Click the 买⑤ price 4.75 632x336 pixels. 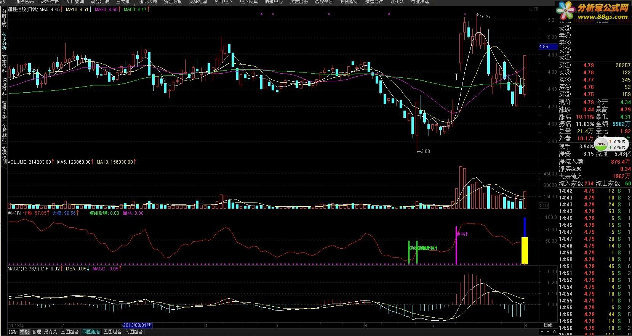pos(589,95)
